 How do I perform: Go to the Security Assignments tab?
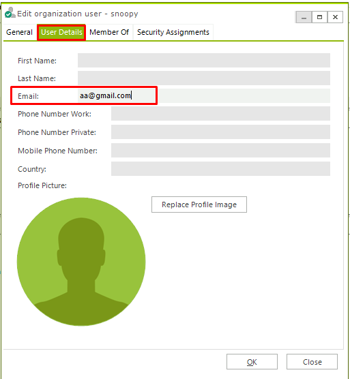[x=173, y=32]
